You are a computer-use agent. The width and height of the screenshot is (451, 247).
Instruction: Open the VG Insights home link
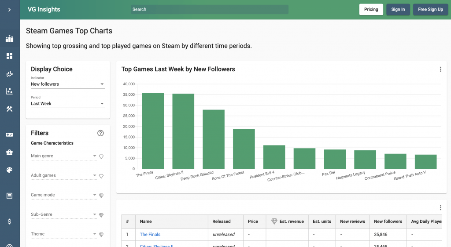click(44, 10)
